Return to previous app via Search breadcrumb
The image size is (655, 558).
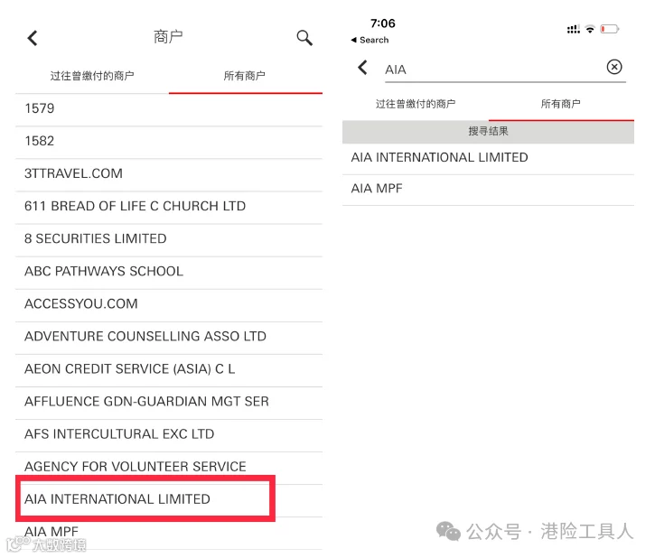tap(370, 40)
